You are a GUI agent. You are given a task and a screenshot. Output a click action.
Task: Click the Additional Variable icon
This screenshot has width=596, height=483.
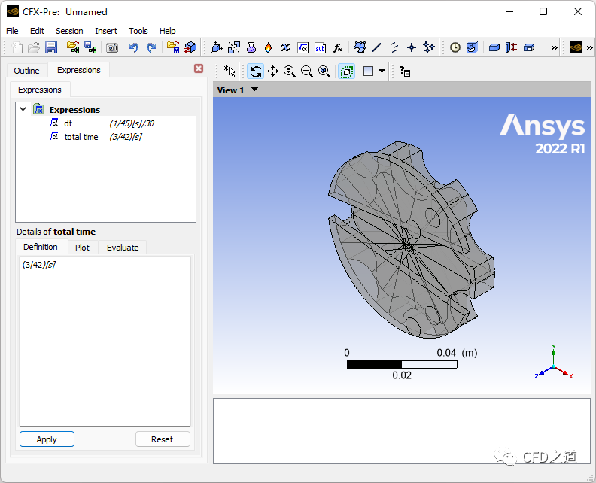pyautogui.click(x=285, y=48)
